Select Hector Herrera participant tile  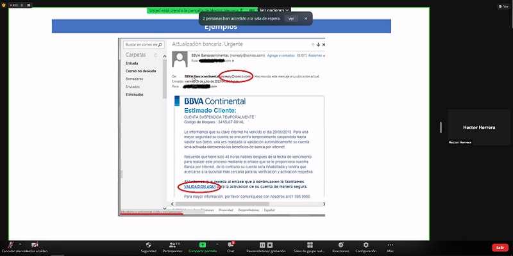point(479,127)
